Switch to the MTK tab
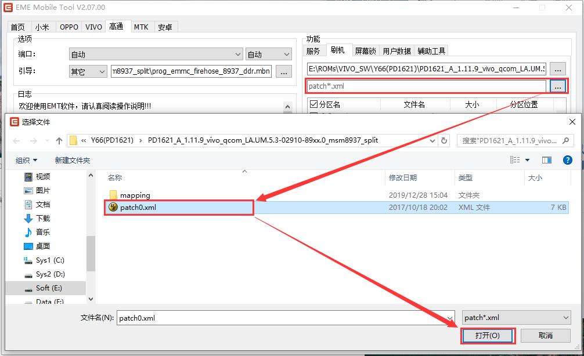Image resolution: width=584 pixels, height=356 pixels. tap(140, 27)
